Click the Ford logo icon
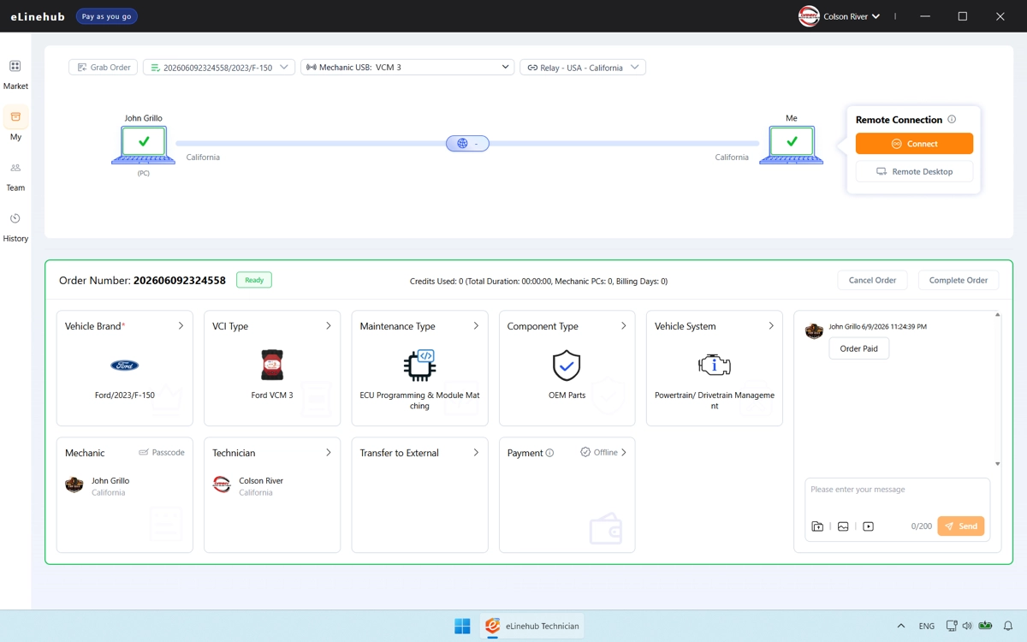 point(125,366)
